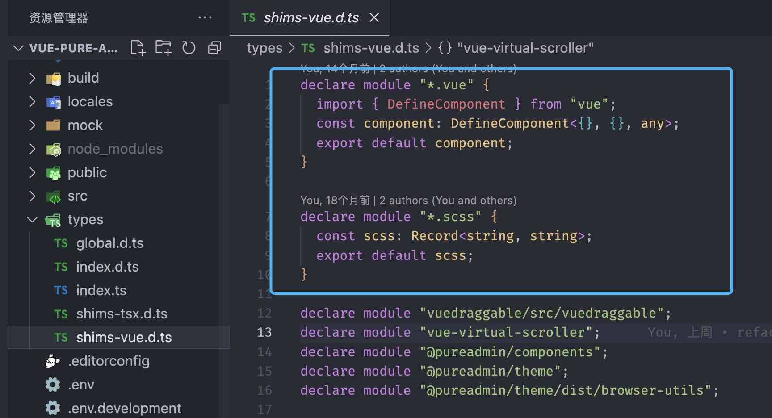
Task: Collapse all folders in explorer
Action: click(214, 48)
